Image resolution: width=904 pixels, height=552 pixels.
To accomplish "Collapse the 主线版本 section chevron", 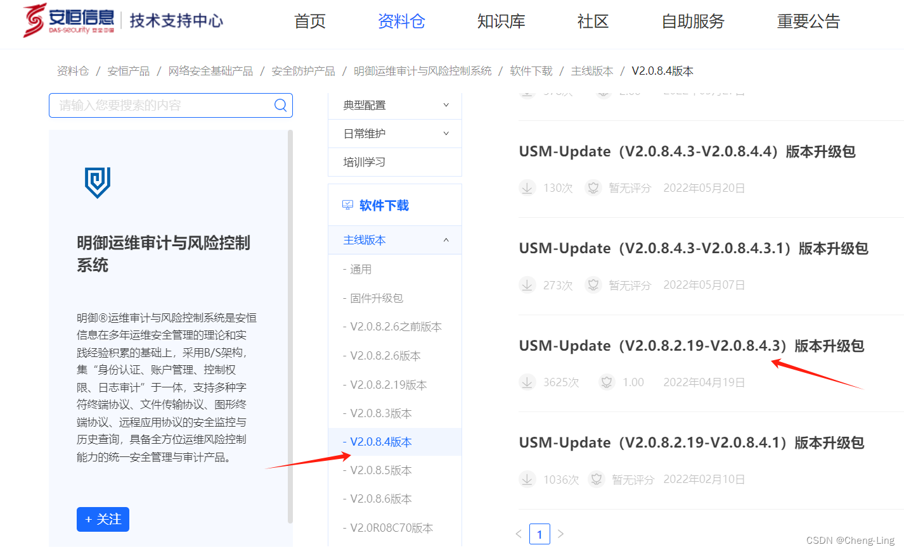I will [446, 240].
